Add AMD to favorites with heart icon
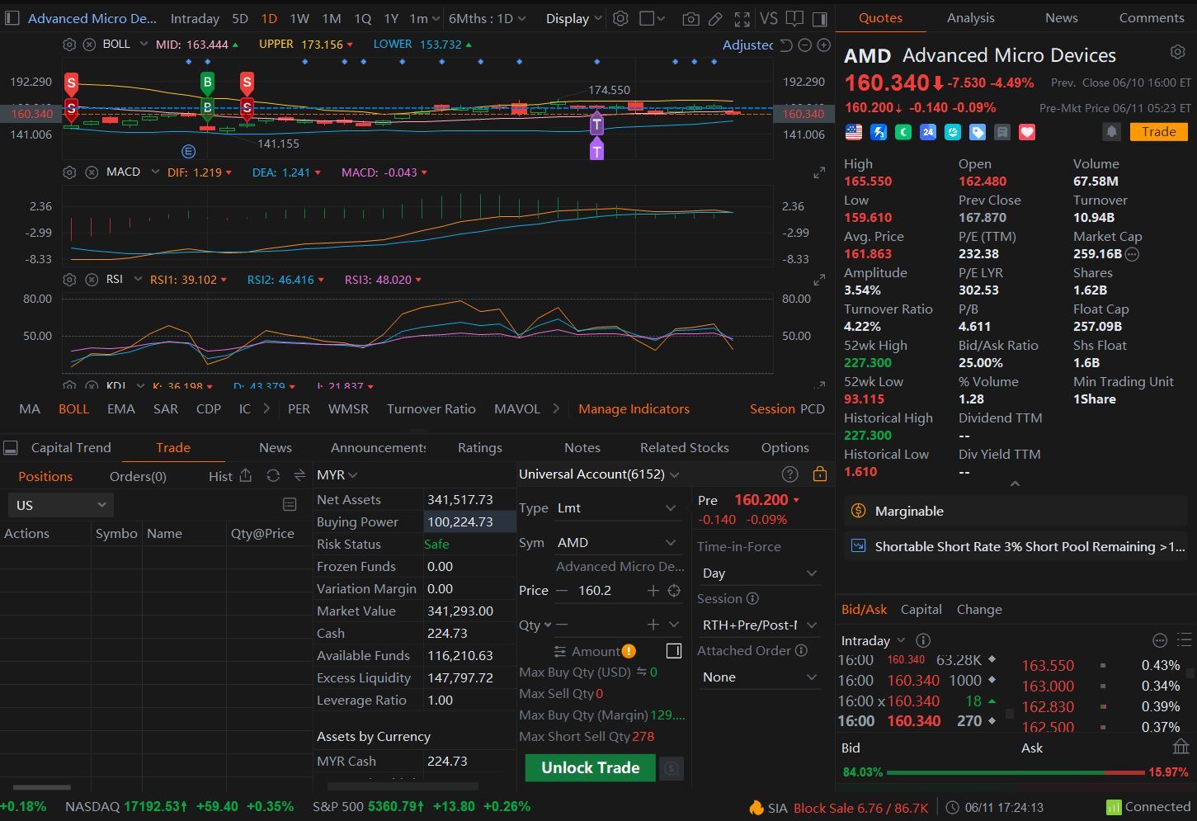This screenshot has width=1197, height=821. coord(1027,132)
